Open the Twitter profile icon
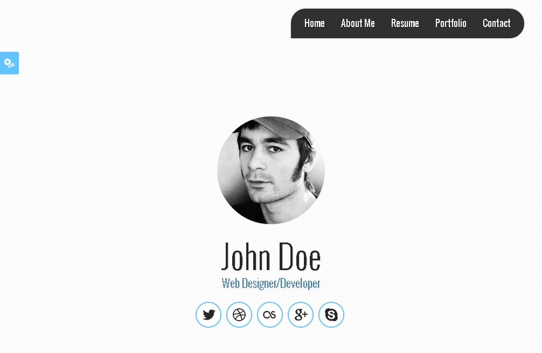 coord(209,315)
